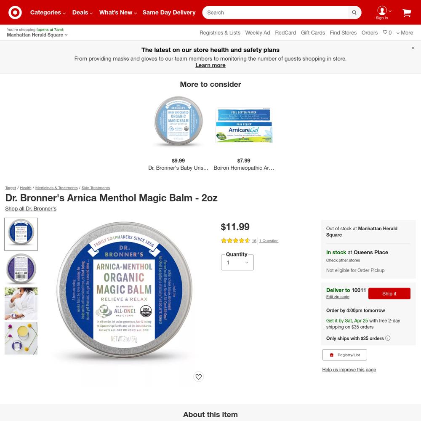Click the favorites heart icon in header
This screenshot has height=421, width=421.
pyautogui.click(x=385, y=32)
